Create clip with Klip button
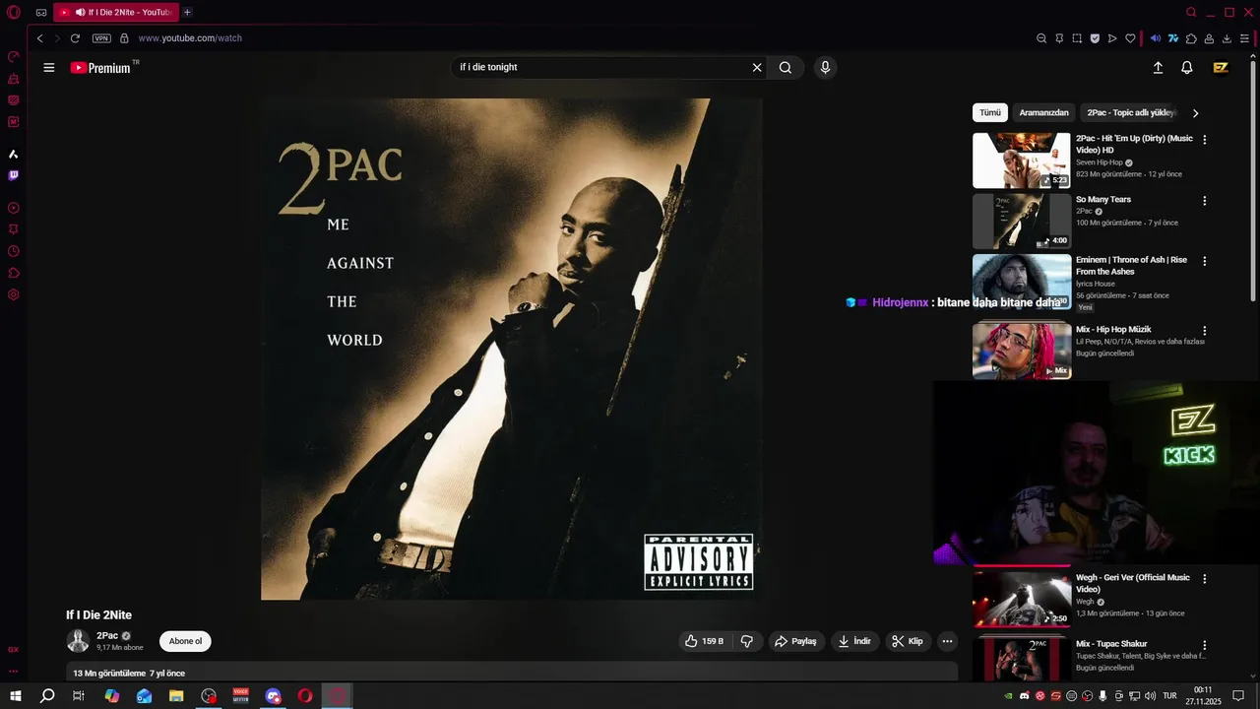Screen dimensions: 1260x709 [908, 641]
